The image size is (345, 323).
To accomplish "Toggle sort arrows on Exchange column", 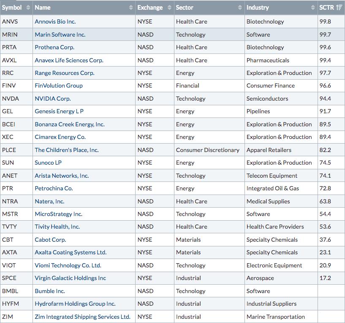I will click(169, 8).
